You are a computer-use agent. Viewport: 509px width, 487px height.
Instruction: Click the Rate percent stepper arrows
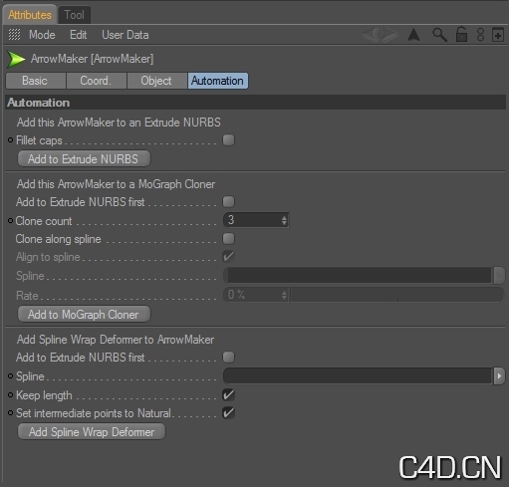(x=284, y=295)
